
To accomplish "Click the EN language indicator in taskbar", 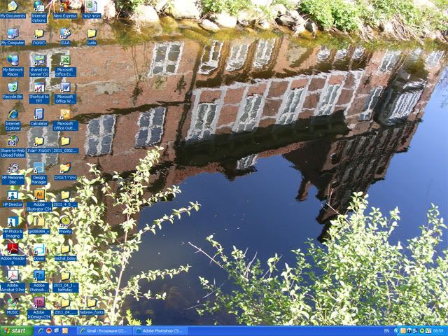I will pyautogui.click(x=387, y=330).
